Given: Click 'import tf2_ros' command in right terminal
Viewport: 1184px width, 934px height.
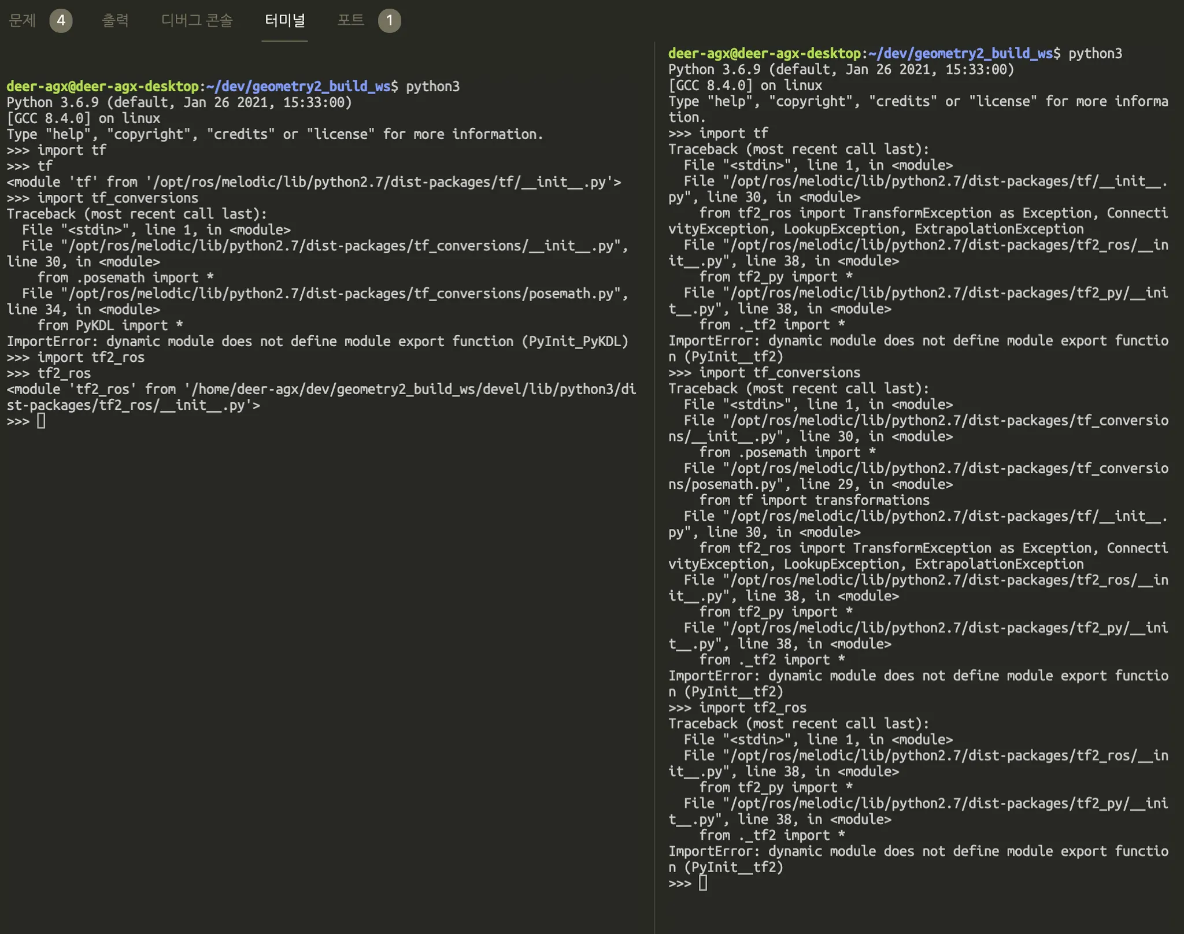Looking at the screenshot, I should click(x=752, y=707).
